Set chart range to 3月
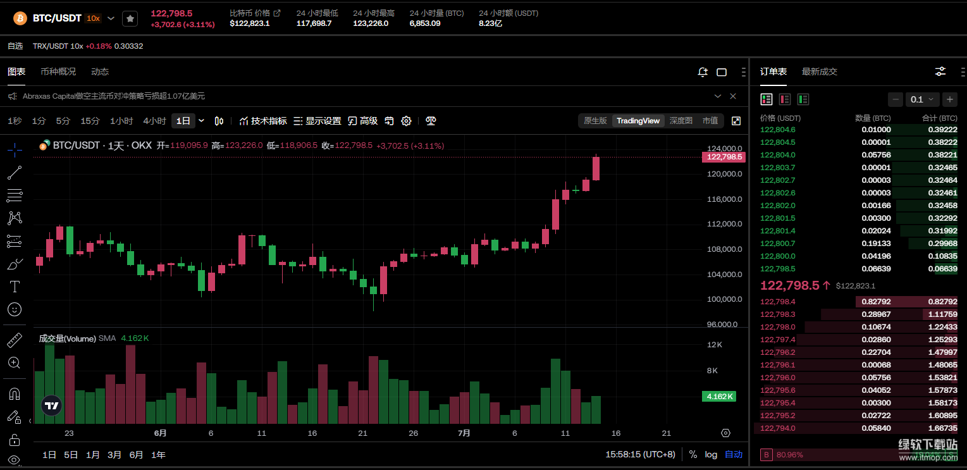 (x=114, y=454)
